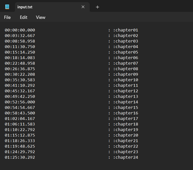The width and height of the screenshot is (193, 170).
Task: Click the word chapter03
Action: [127, 41]
